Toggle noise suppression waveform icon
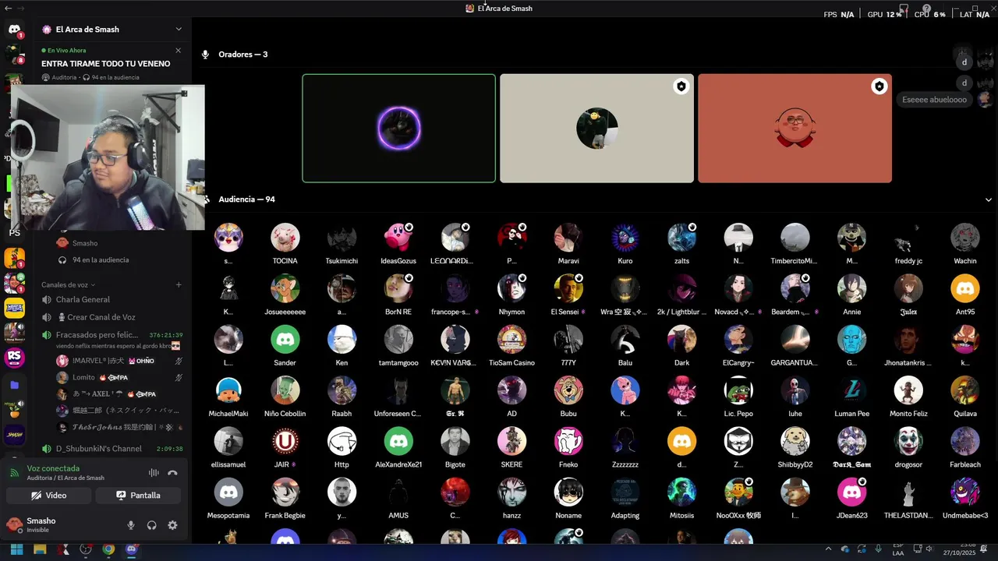This screenshot has width=998, height=561. click(x=154, y=473)
